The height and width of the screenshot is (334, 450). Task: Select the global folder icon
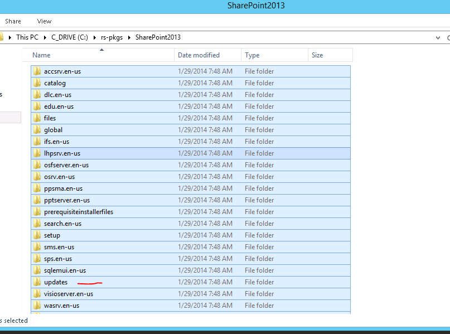click(x=37, y=130)
